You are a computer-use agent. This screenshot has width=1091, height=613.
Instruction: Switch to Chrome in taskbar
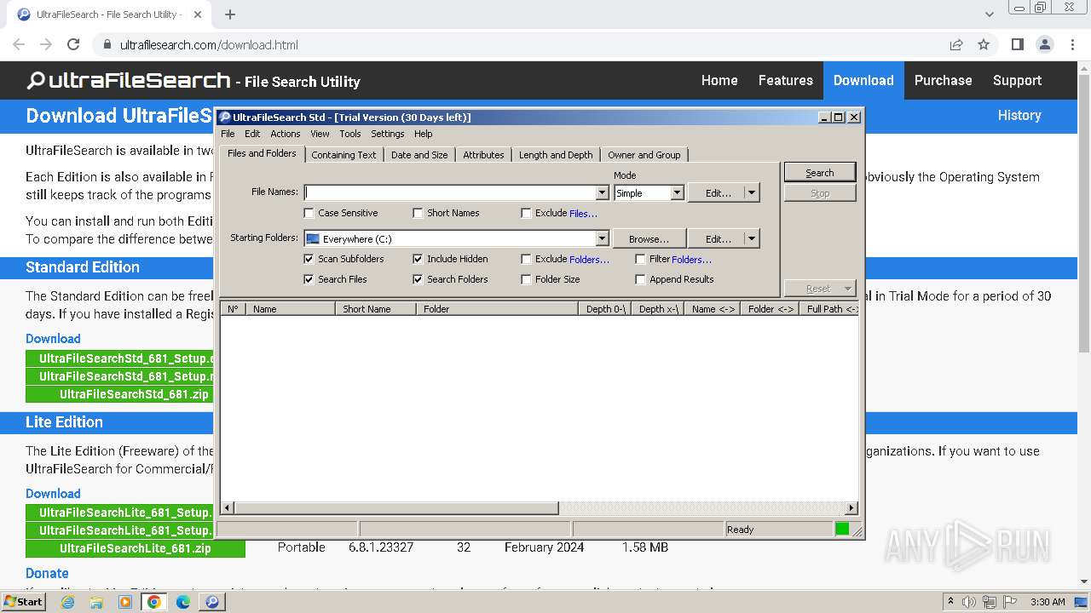[154, 602]
